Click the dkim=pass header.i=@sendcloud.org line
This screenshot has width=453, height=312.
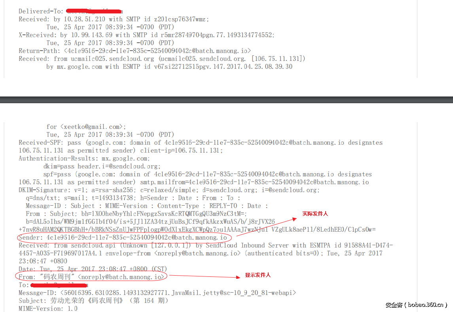[x=102, y=166]
